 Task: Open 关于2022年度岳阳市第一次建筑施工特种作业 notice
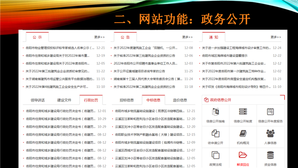pos(234,71)
